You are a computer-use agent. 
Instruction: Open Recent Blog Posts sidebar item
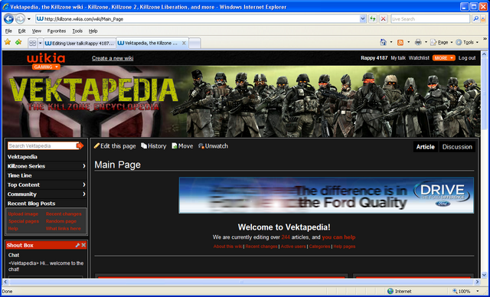(31, 204)
